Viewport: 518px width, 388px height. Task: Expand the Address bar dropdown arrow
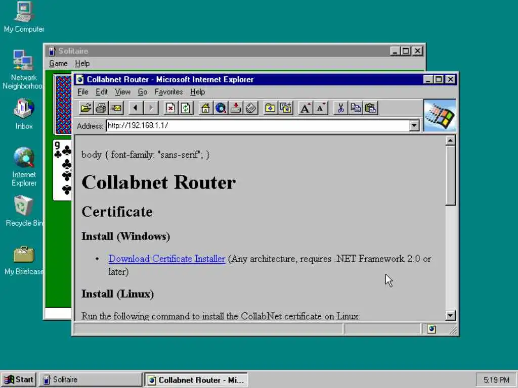point(414,126)
